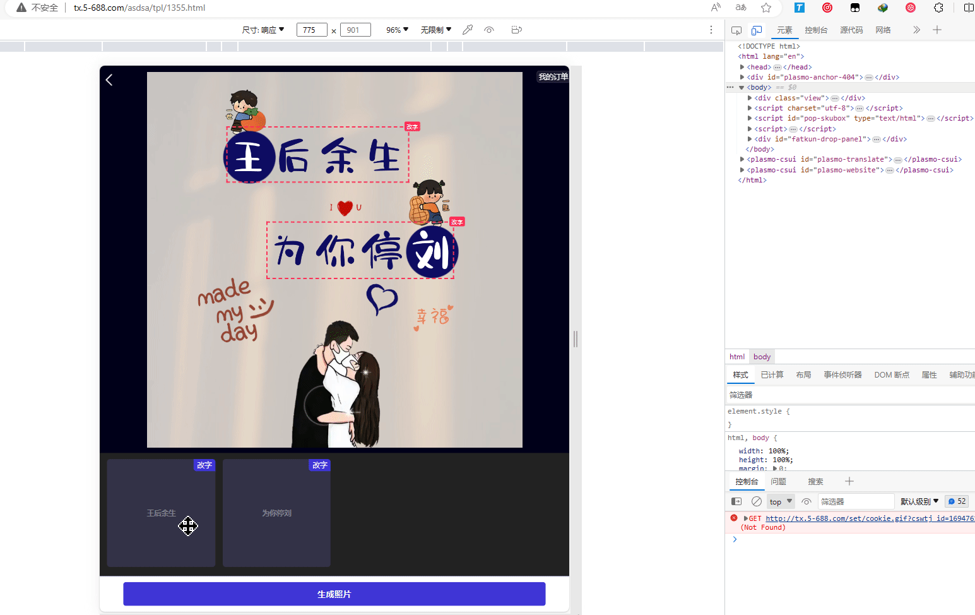Click the eyedropper icon in device toolbar
Screen dimensions: 975x615
[468, 30]
